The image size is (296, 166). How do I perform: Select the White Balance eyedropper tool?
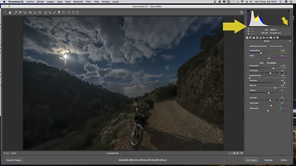point(16,12)
